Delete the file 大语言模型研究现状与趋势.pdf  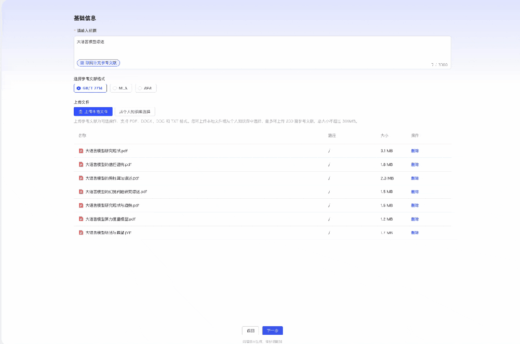[x=415, y=205]
